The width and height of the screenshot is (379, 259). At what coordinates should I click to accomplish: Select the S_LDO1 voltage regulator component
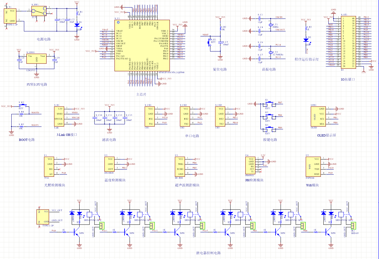(36, 58)
